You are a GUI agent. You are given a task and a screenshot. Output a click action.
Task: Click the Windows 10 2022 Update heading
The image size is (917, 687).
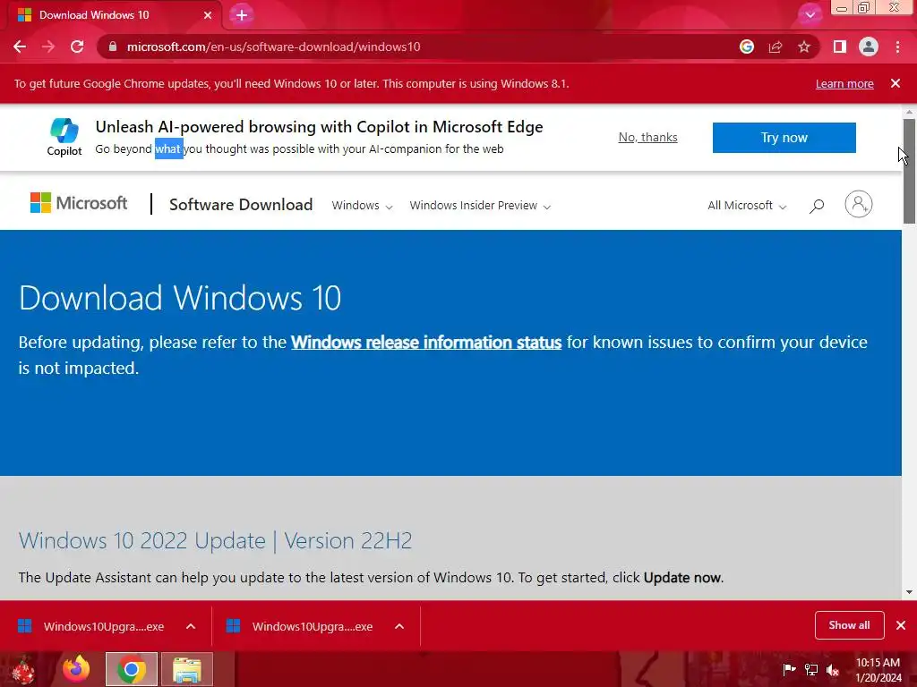coord(215,541)
